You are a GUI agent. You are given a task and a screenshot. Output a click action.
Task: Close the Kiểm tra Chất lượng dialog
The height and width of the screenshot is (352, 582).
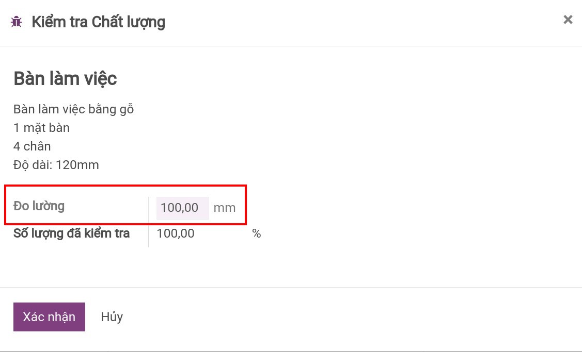tap(568, 20)
